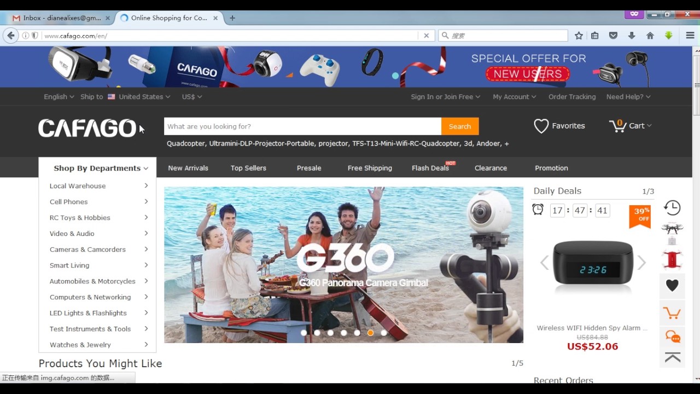
Task: Click the site identity info icon
Action: coord(25,36)
